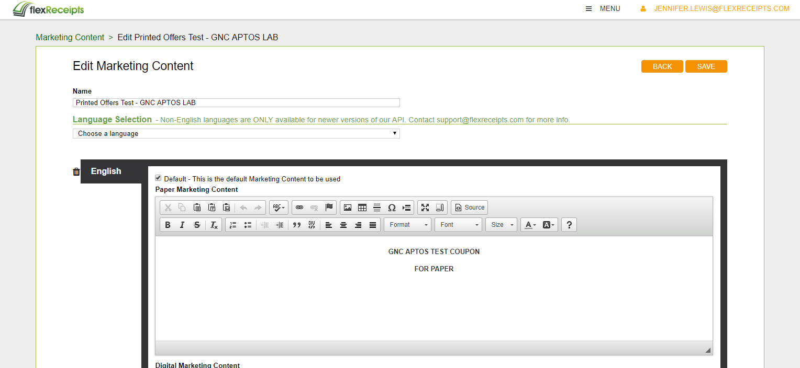The image size is (800, 368).
Task: Open the text color picker
Action: click(x=530, y=225)
